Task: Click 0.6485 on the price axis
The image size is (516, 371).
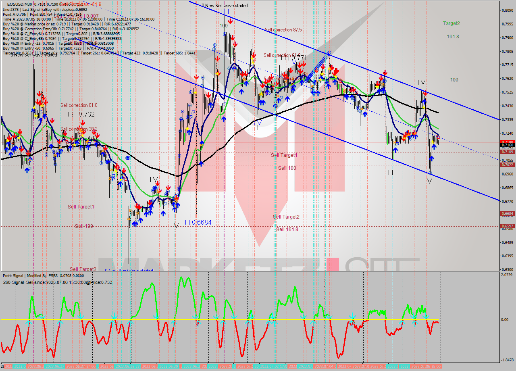Action: [x=507, y=242]
